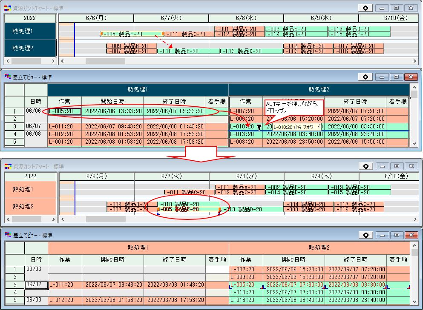Select the L-003:20 cell in the upper 差立てビュー
Viewport: 423px width, 310px height.
tap(246, 142)
